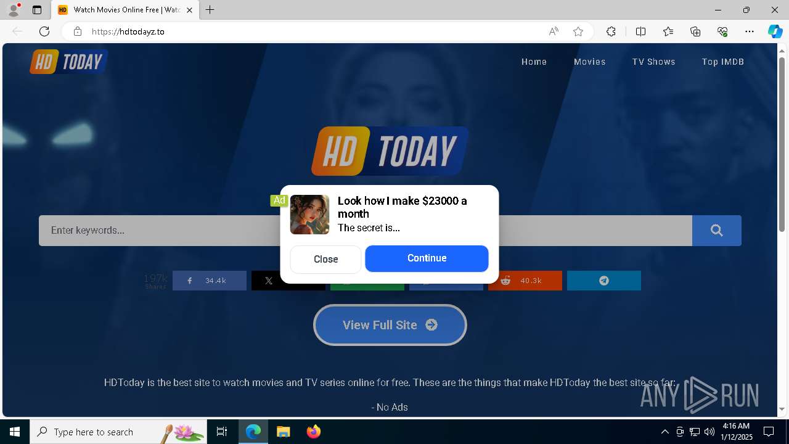This screenshot has height=444, width=789.
Task: Open Browser essentials heart icon
Action: click(722, 31)
